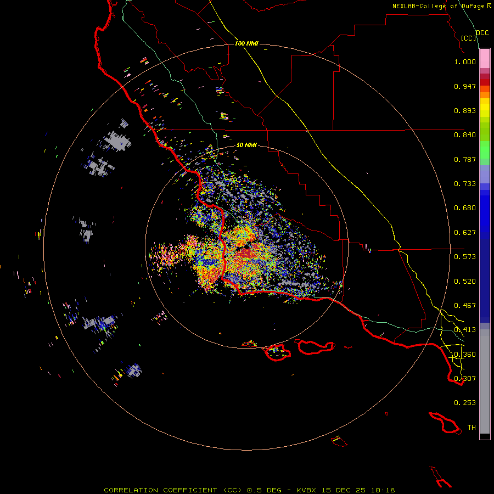Screen dimensions: 494x494
Task: Click the radar site marker at center of rings
Action: pyautogui.click(x=246, y=246)
